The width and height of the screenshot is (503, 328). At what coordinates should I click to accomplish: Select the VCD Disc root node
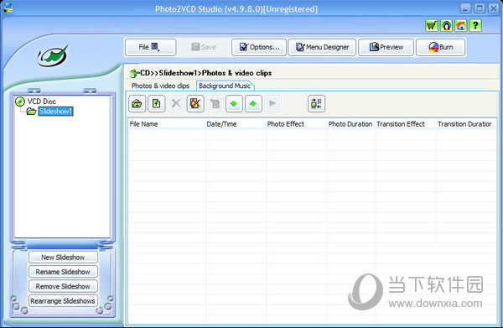pos(42,102)
